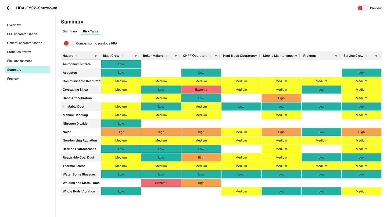Select the Welding and Metal Fume row label
The width and height of the screenshot is (387, 217).
pyautogui.click(x=81, y=183)
